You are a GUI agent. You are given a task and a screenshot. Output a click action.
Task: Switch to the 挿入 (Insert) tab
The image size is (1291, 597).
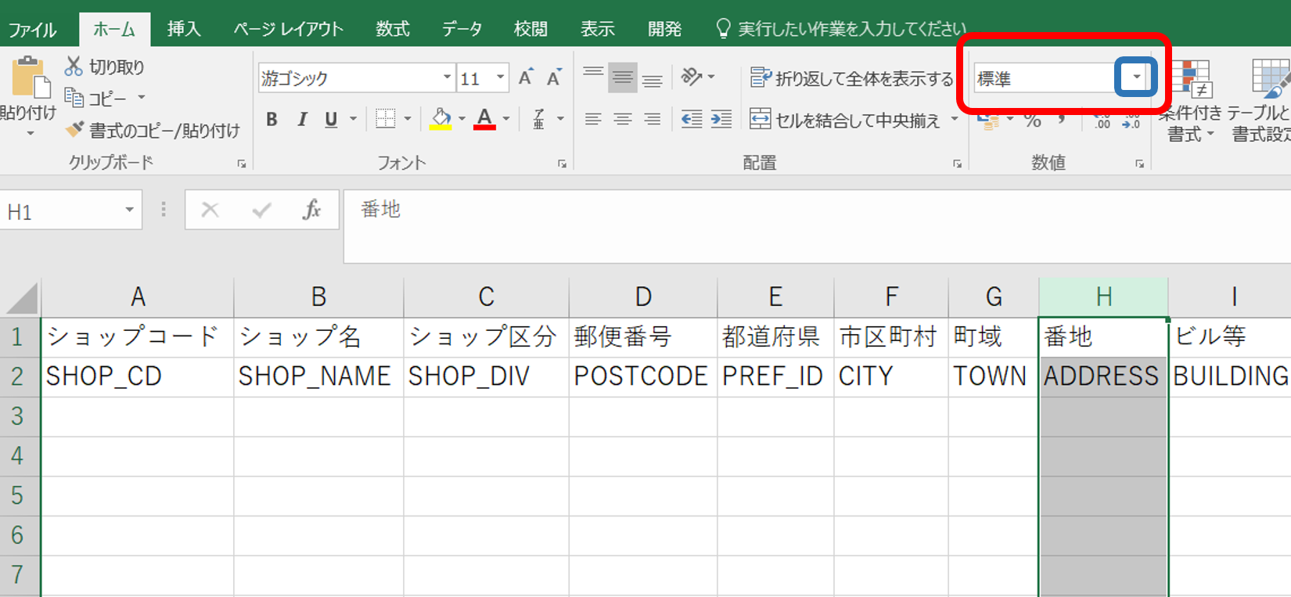184,29
